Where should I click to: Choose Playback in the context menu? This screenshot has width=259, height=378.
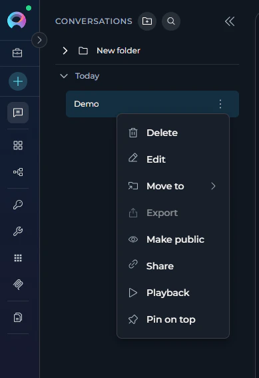coord(173,293)
